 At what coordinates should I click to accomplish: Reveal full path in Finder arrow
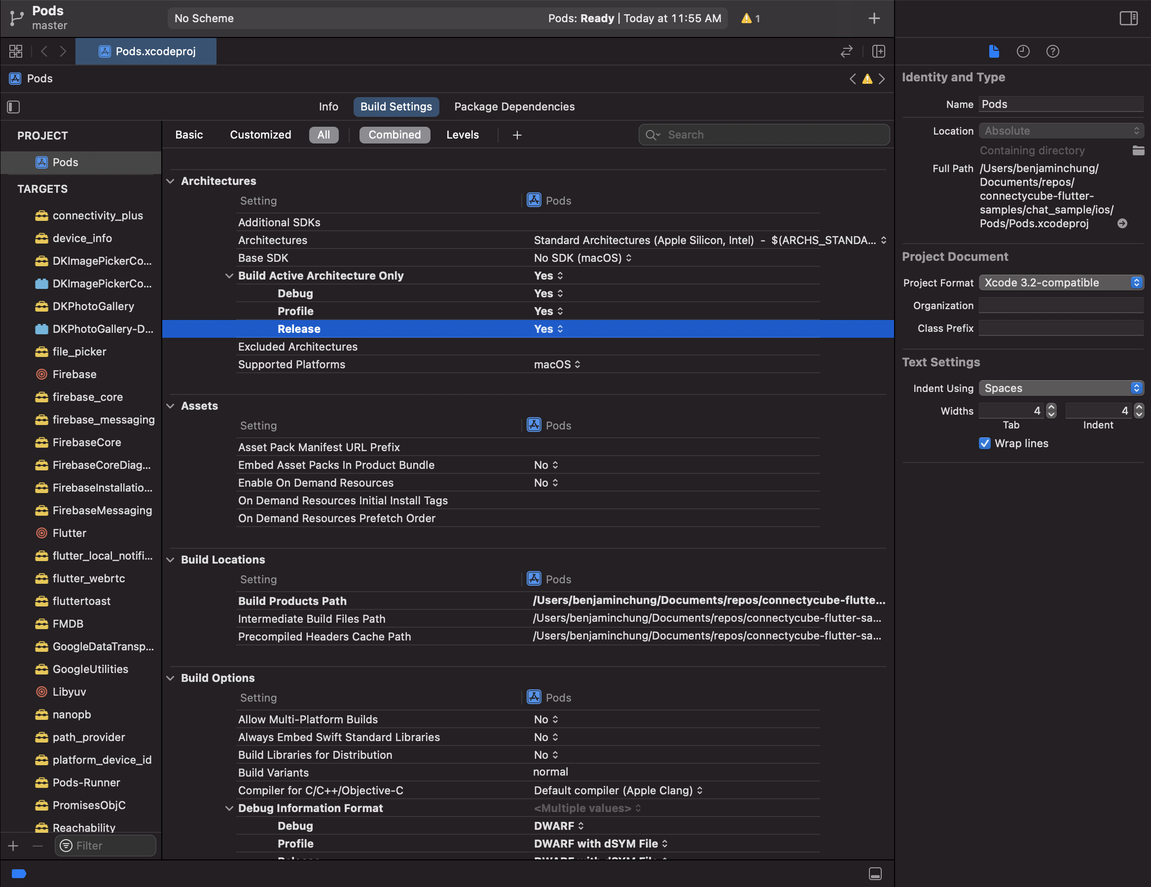1122,223
